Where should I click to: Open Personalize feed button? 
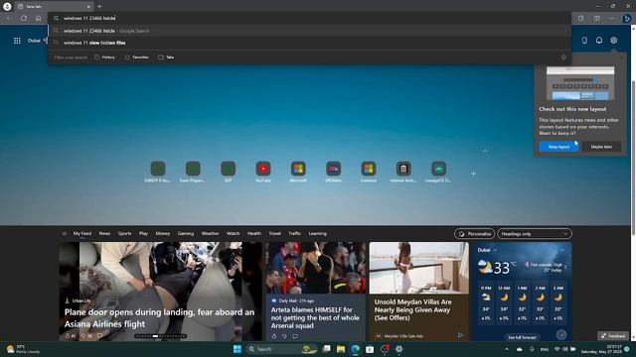[x=474, y=234]
